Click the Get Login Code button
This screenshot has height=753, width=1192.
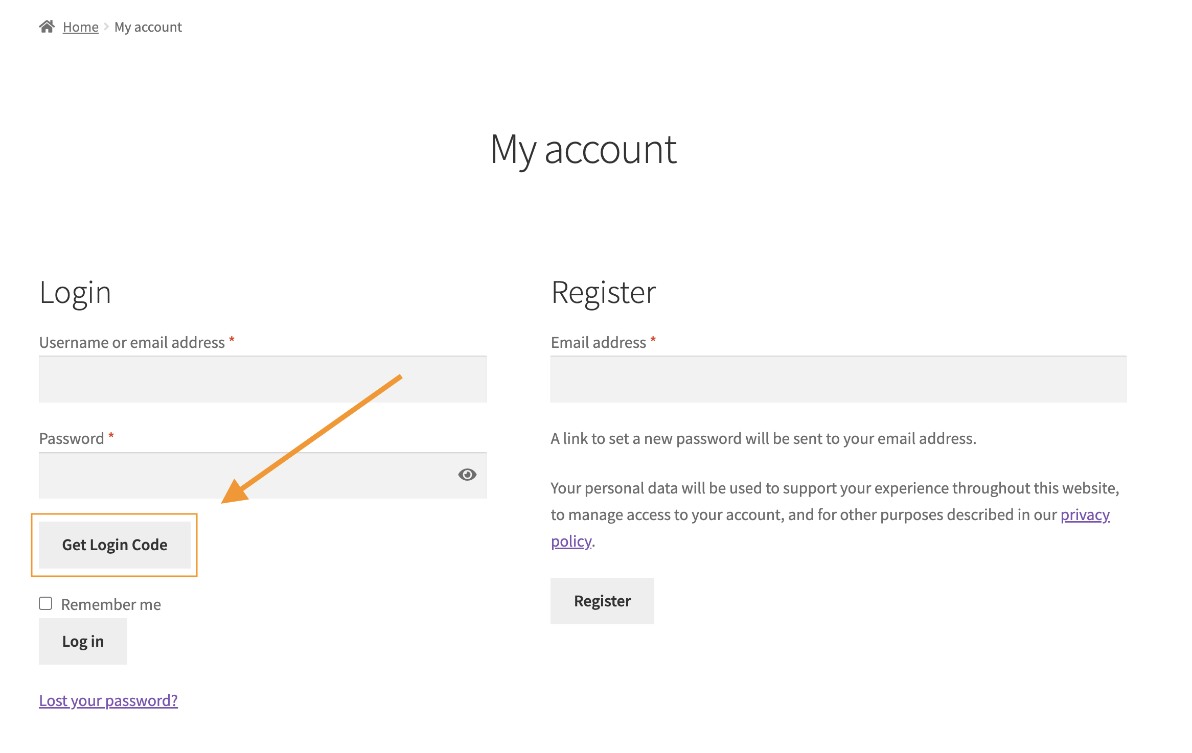click(114, 545)
